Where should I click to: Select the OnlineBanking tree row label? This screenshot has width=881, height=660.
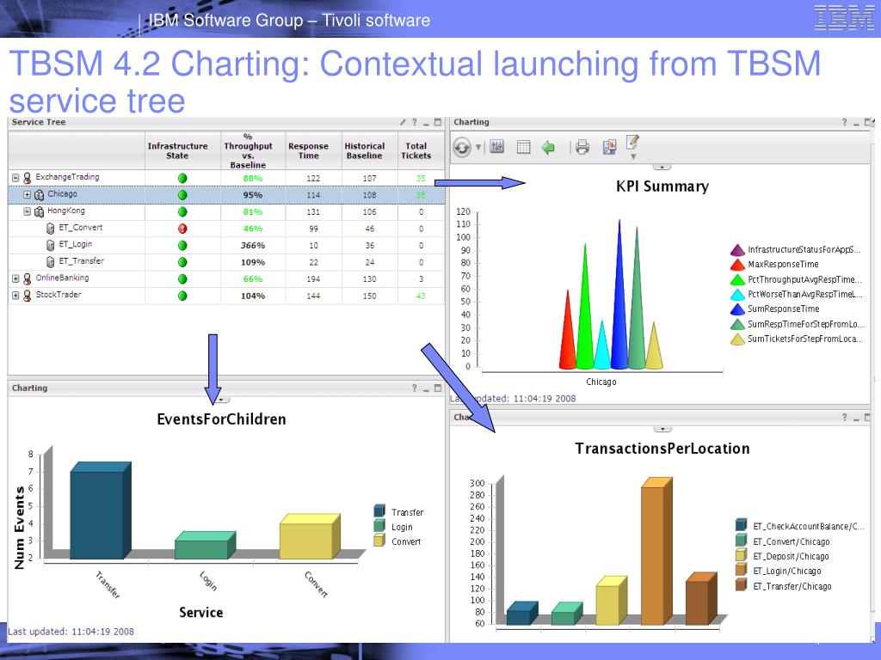62,278
